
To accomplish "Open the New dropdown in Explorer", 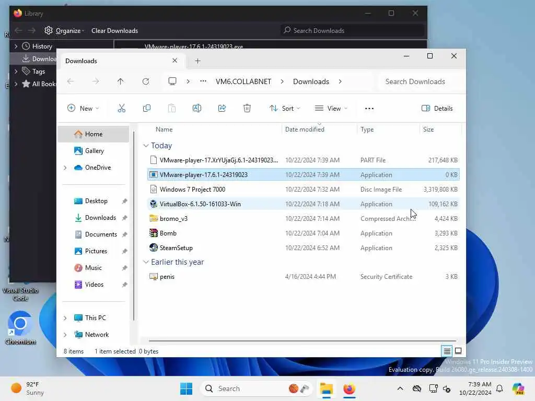I will pos(83,109).
